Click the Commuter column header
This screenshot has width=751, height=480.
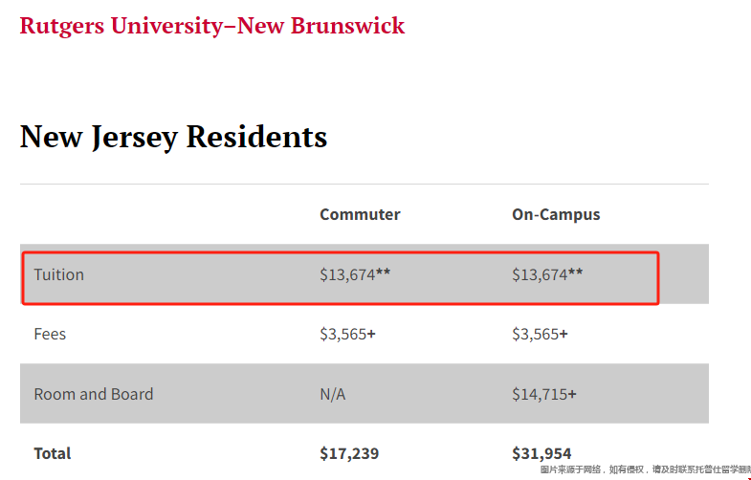tap(360, 214)
